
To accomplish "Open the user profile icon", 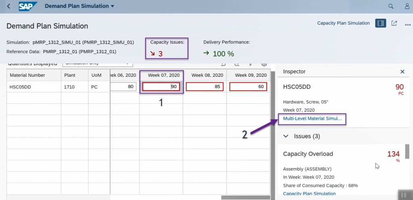I will point(407,6).
